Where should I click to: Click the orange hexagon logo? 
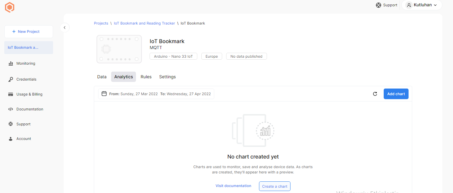pos(10,7)
